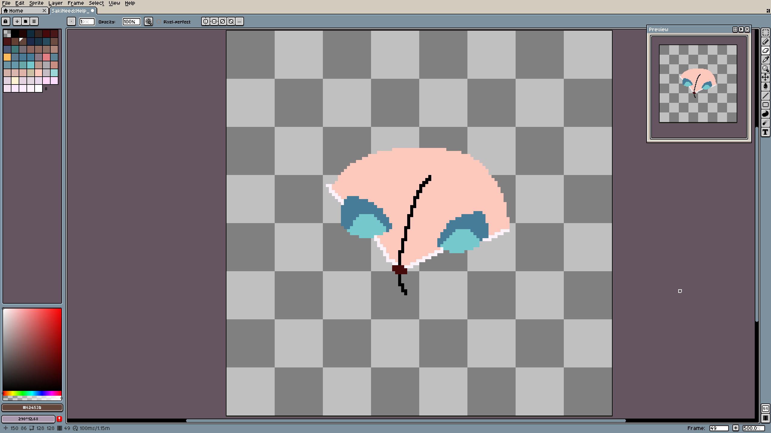This screenshot has height=433, width=771.
Task: Click the foreground color #62453b button
Action: click(32, 407)
